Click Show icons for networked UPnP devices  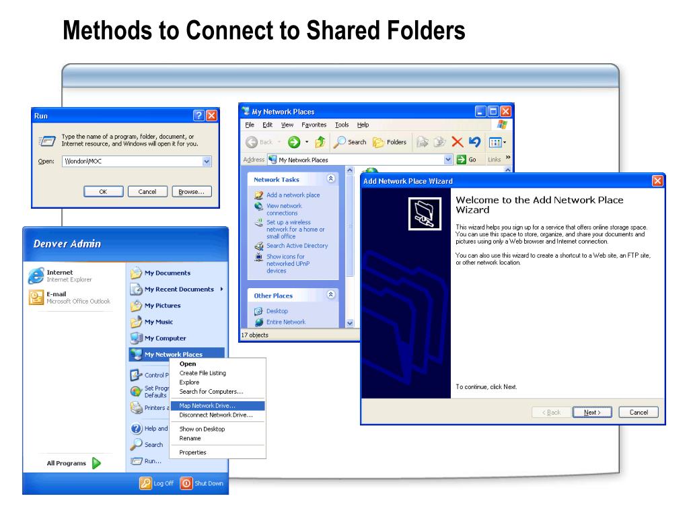(x=288, y=263)
